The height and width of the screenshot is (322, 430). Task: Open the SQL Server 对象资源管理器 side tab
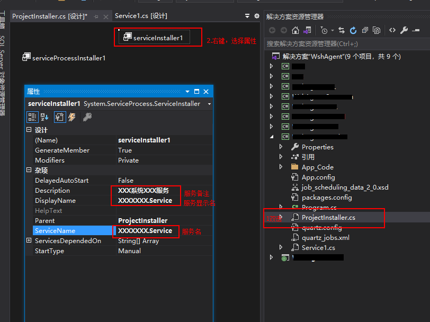(3, 76)
